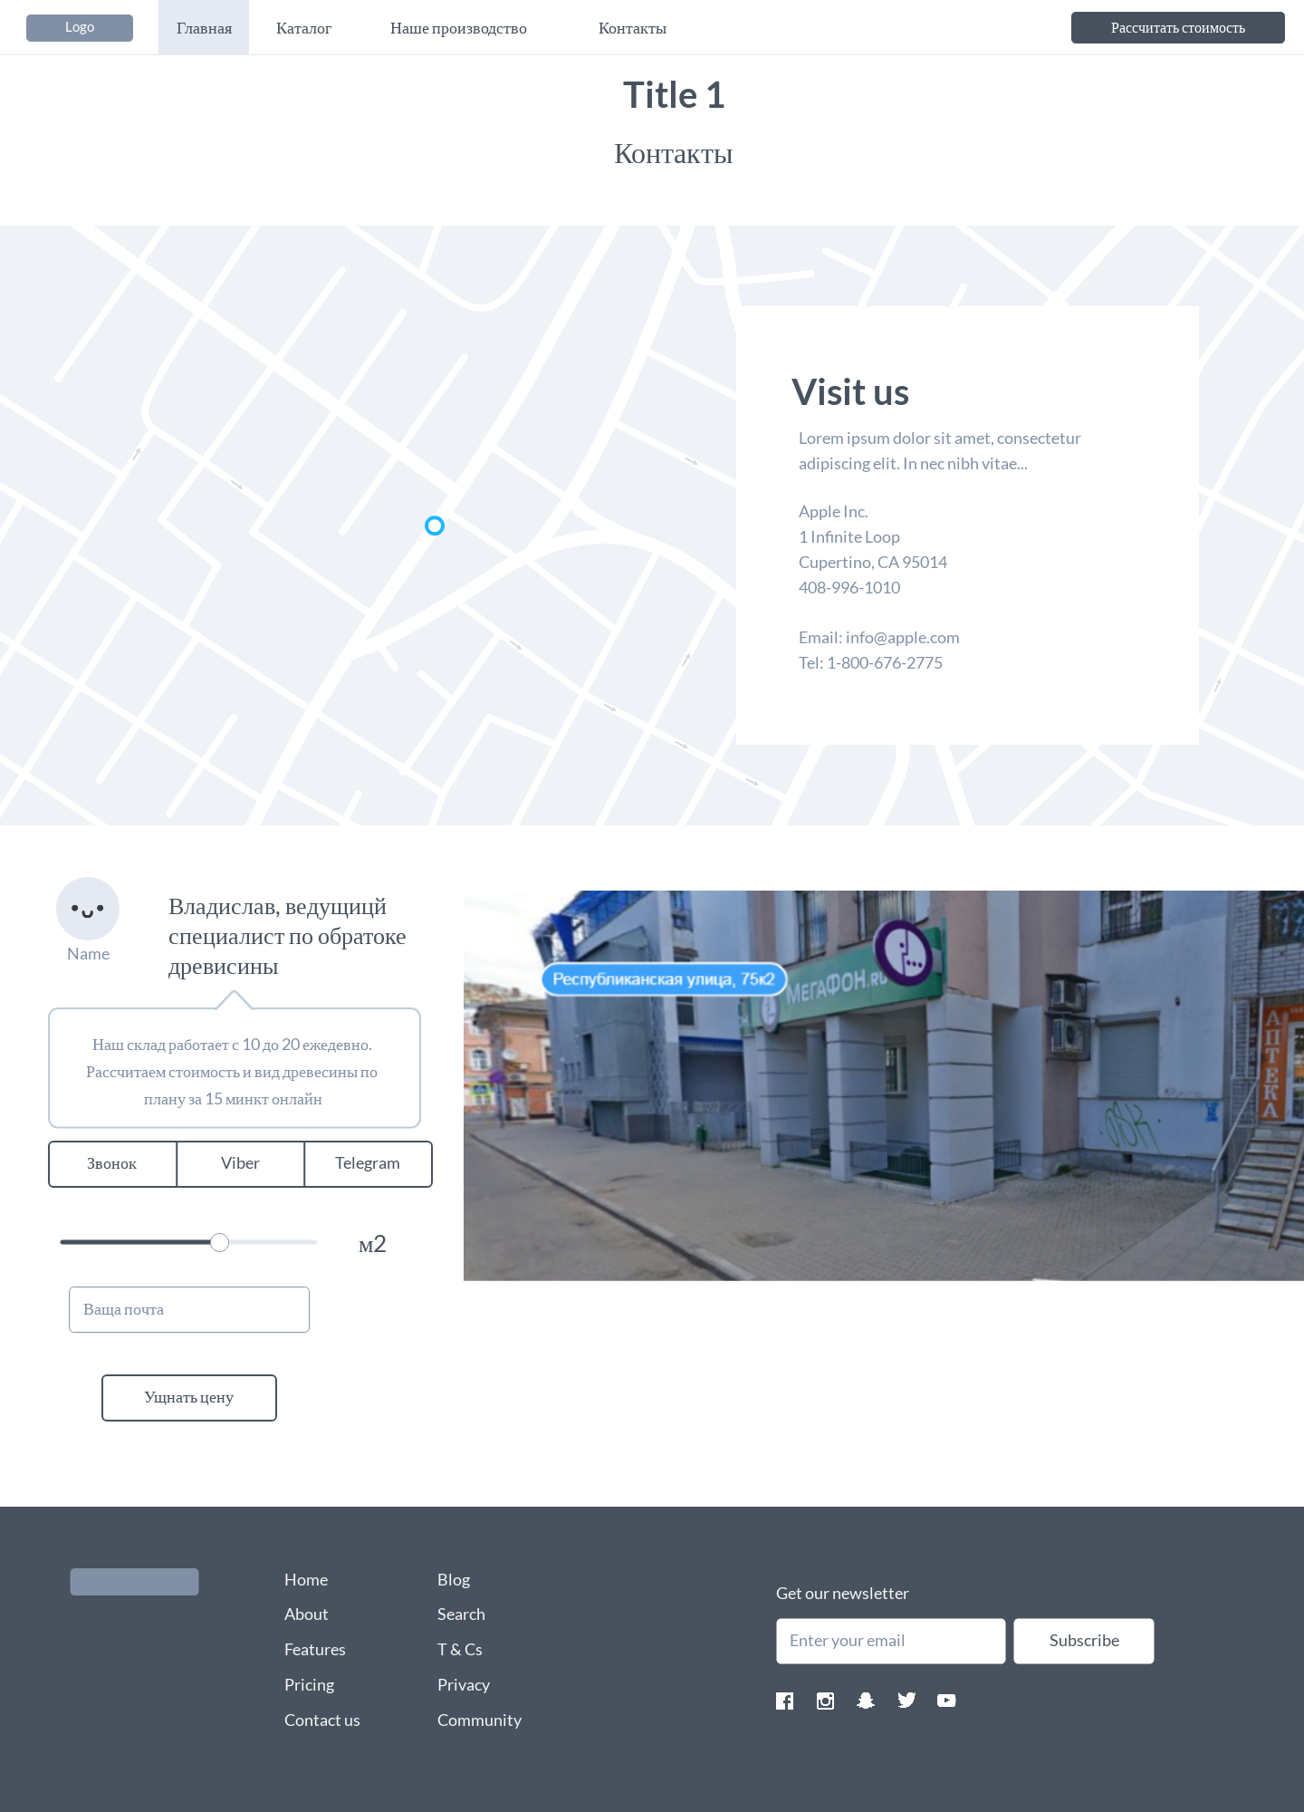This screenshot has width=1304, height=1812.
Task: Open the Contact us footer link
Action: 322,1720
